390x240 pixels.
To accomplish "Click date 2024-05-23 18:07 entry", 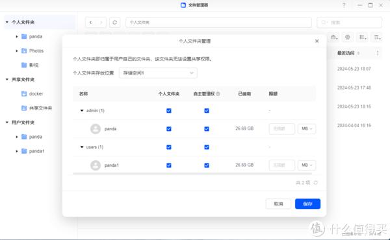I will tap(354, 69).
